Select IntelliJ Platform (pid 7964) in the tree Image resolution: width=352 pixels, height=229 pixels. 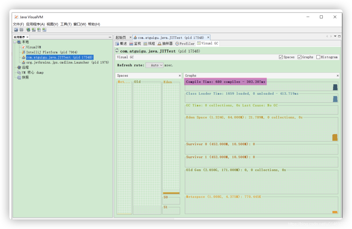(52, 52)
